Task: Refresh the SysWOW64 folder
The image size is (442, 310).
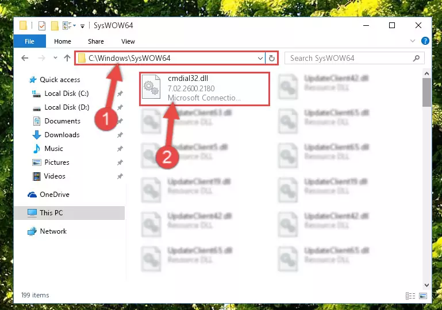Action: point(272,59)
